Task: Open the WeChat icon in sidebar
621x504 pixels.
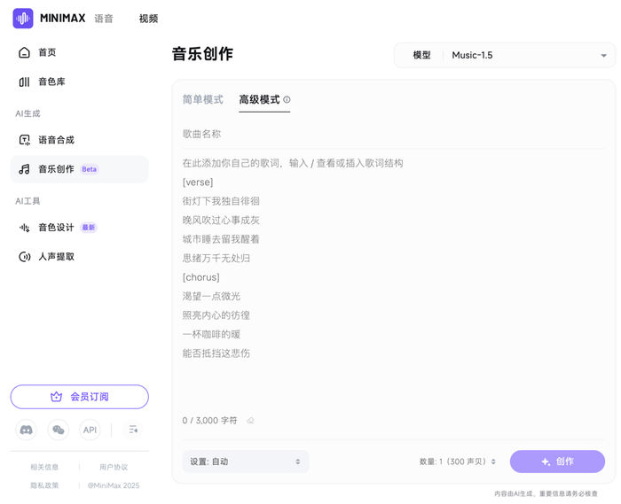Action: coord(59,430)
